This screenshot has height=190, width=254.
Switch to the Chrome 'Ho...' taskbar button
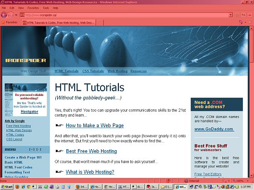point(110,187)
